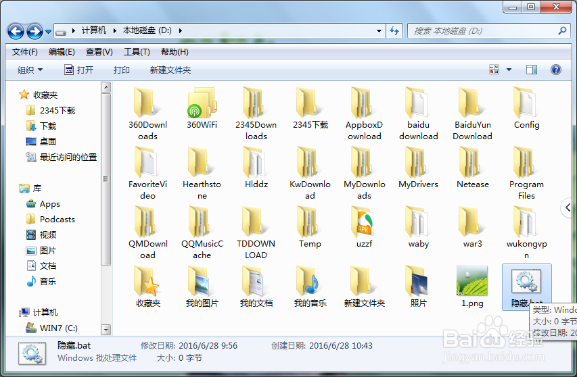The height and width of the screenshot is (377, 577).
Task: Open the 360Downloads folder
Action: click(x=147, y=114)
